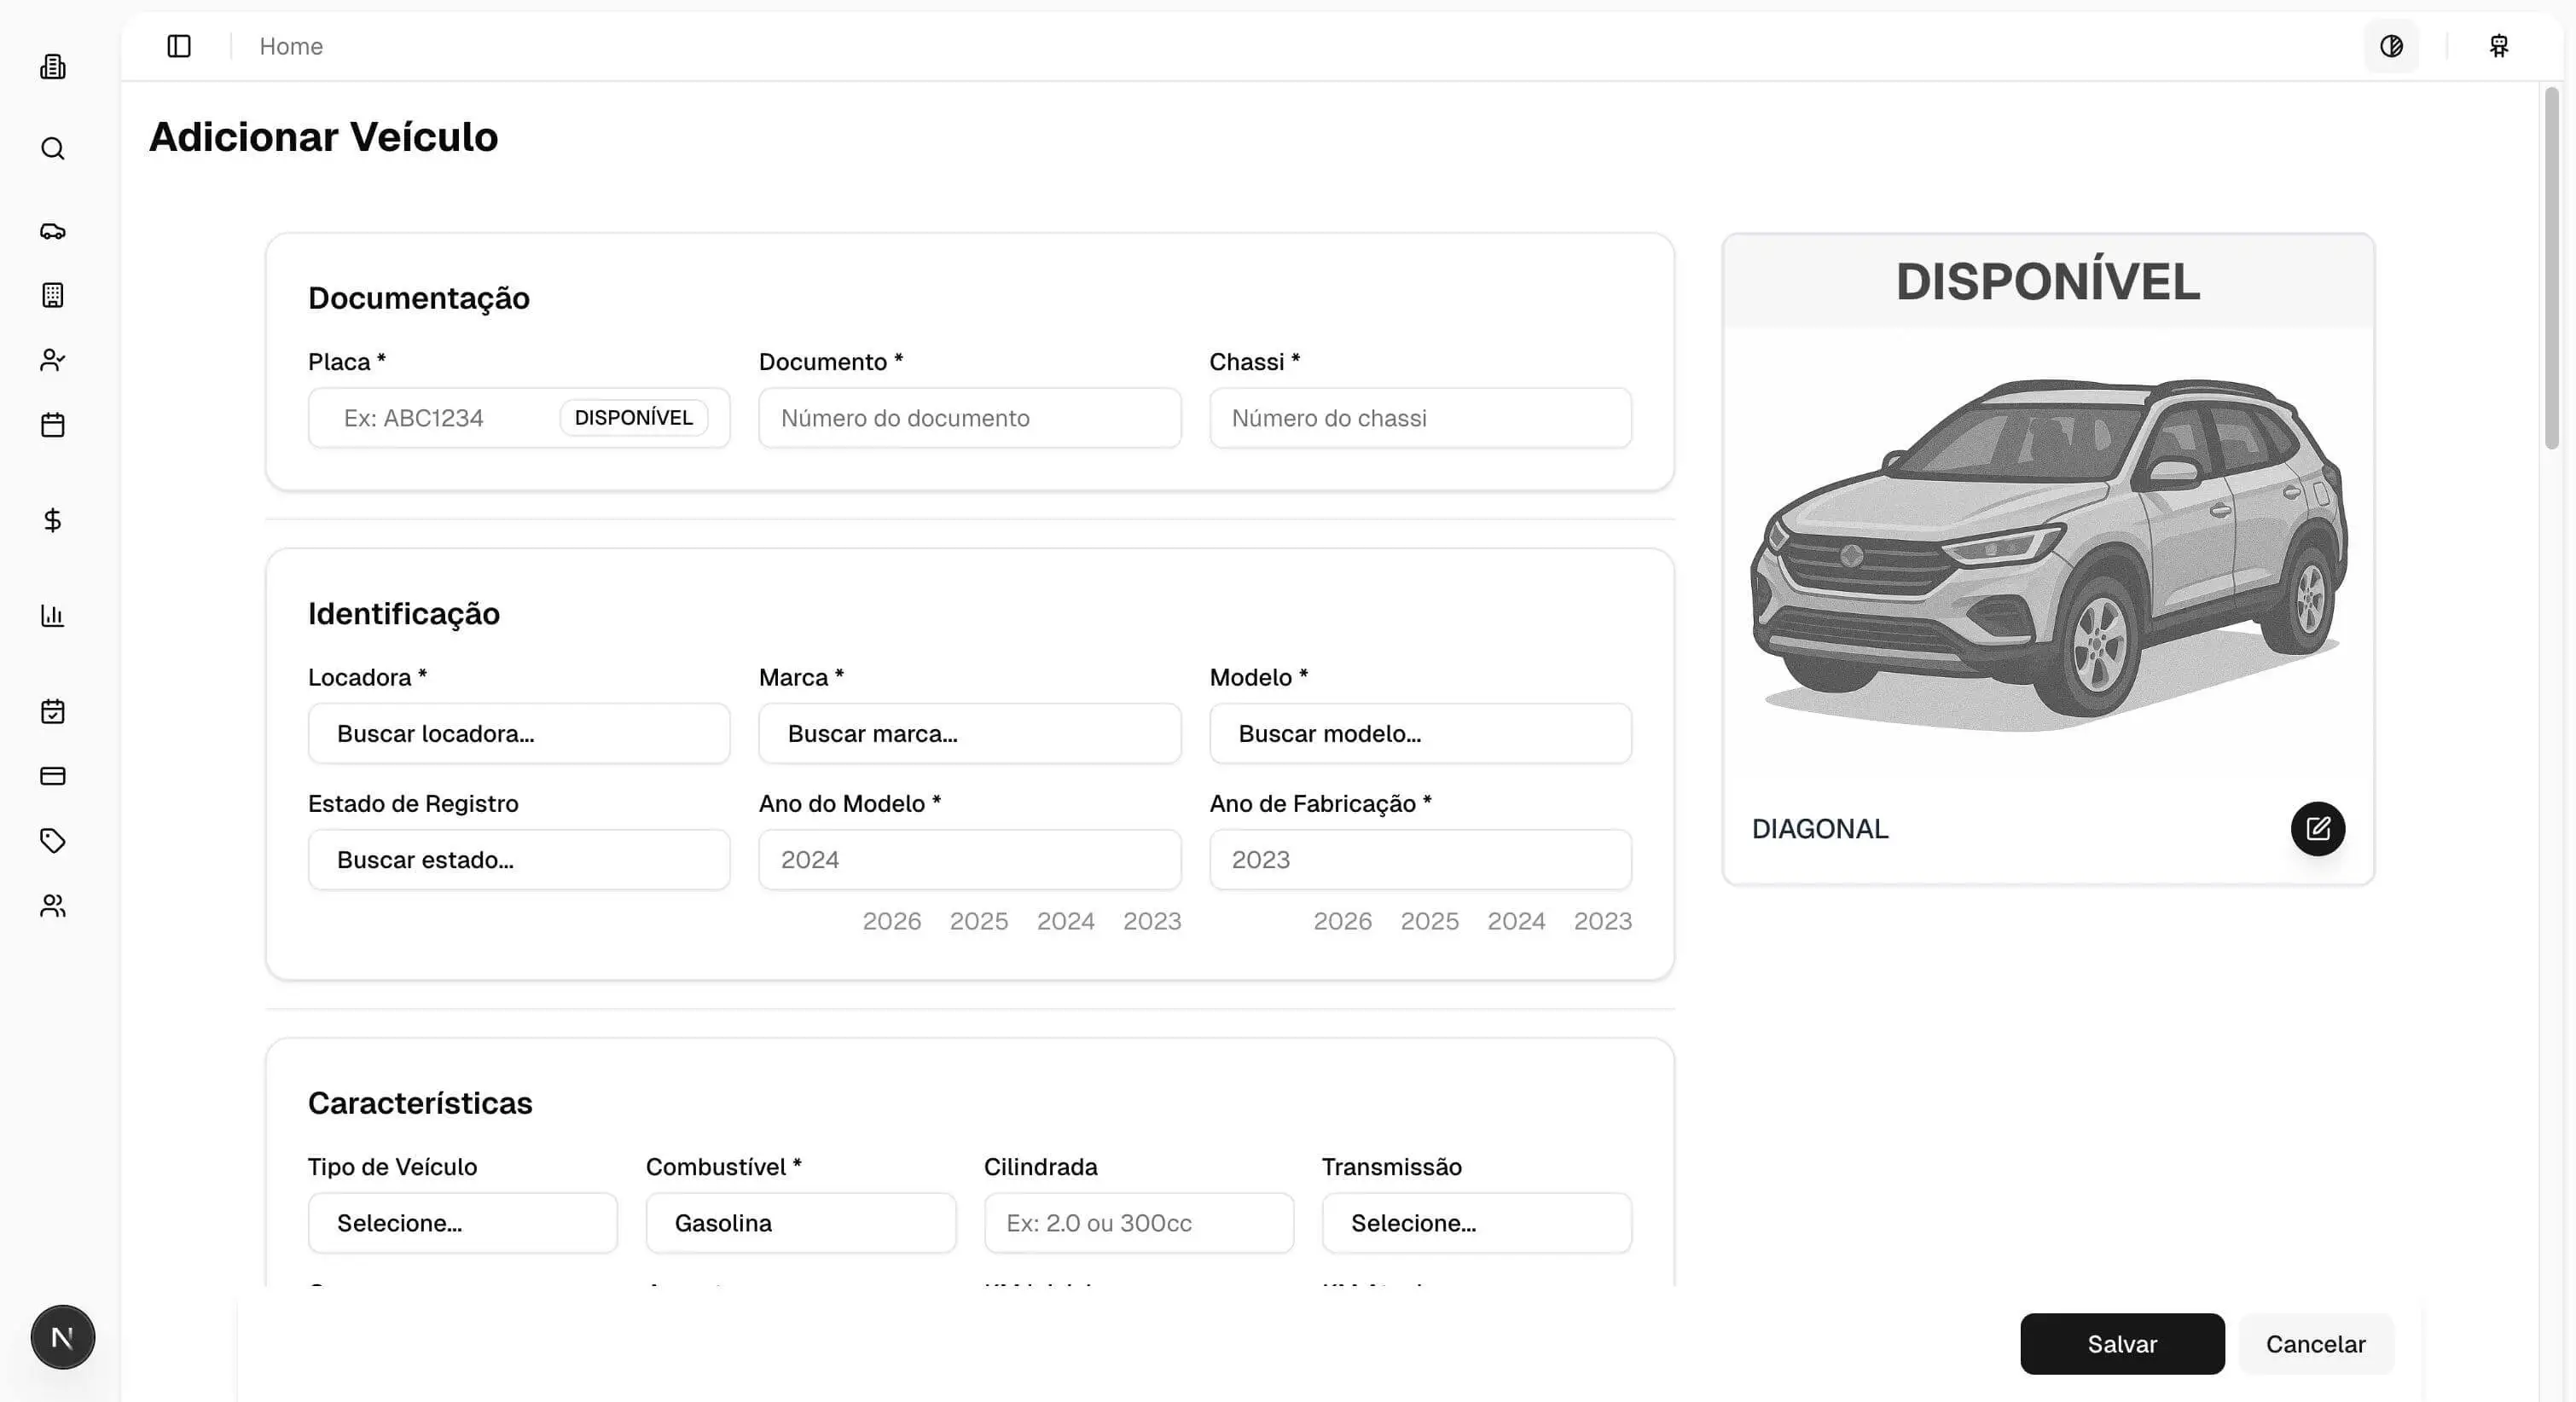The image size is (2576, 1402).
Task: Click the DISPONÍVEL badge in Placa field
Action: coord(634,418)
